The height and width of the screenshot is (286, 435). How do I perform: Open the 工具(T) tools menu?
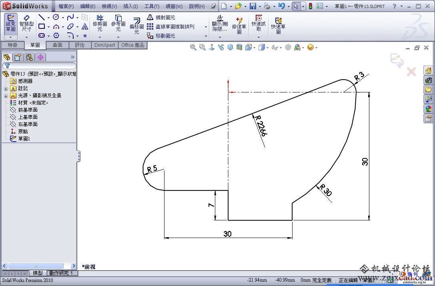pyautogui.click(x=152, y=6)
